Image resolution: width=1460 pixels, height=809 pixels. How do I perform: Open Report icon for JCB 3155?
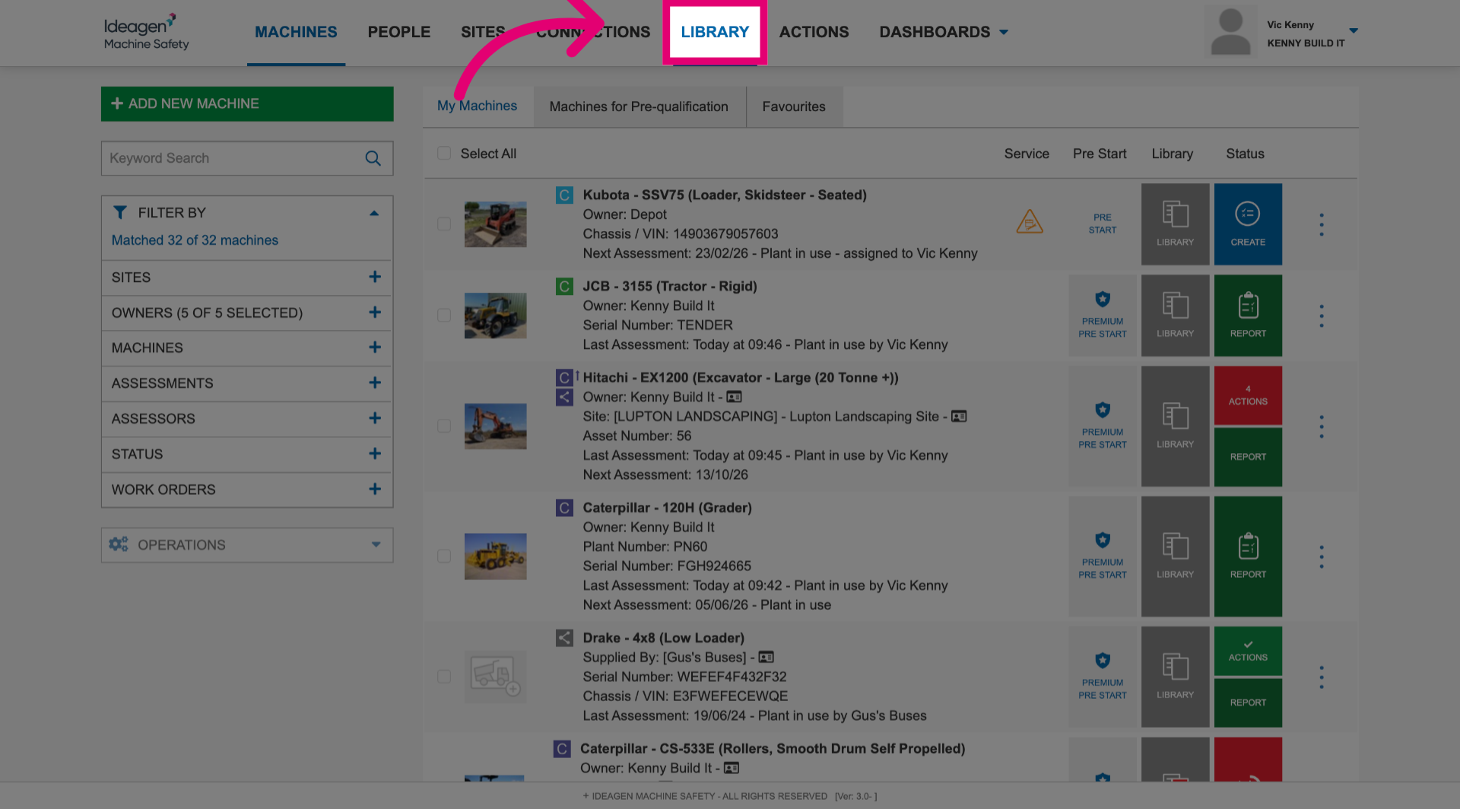tap(1248, 315)
